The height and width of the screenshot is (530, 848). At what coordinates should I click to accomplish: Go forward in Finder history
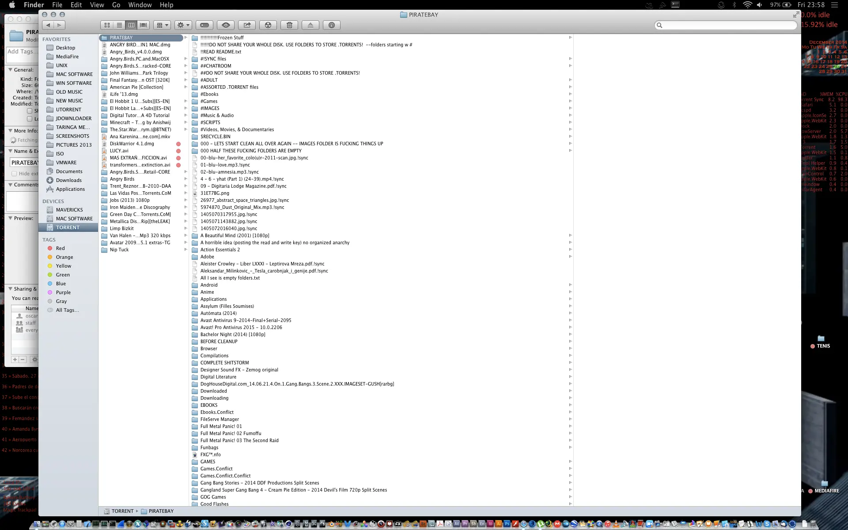pyautogui.click(x=60, y=25)
